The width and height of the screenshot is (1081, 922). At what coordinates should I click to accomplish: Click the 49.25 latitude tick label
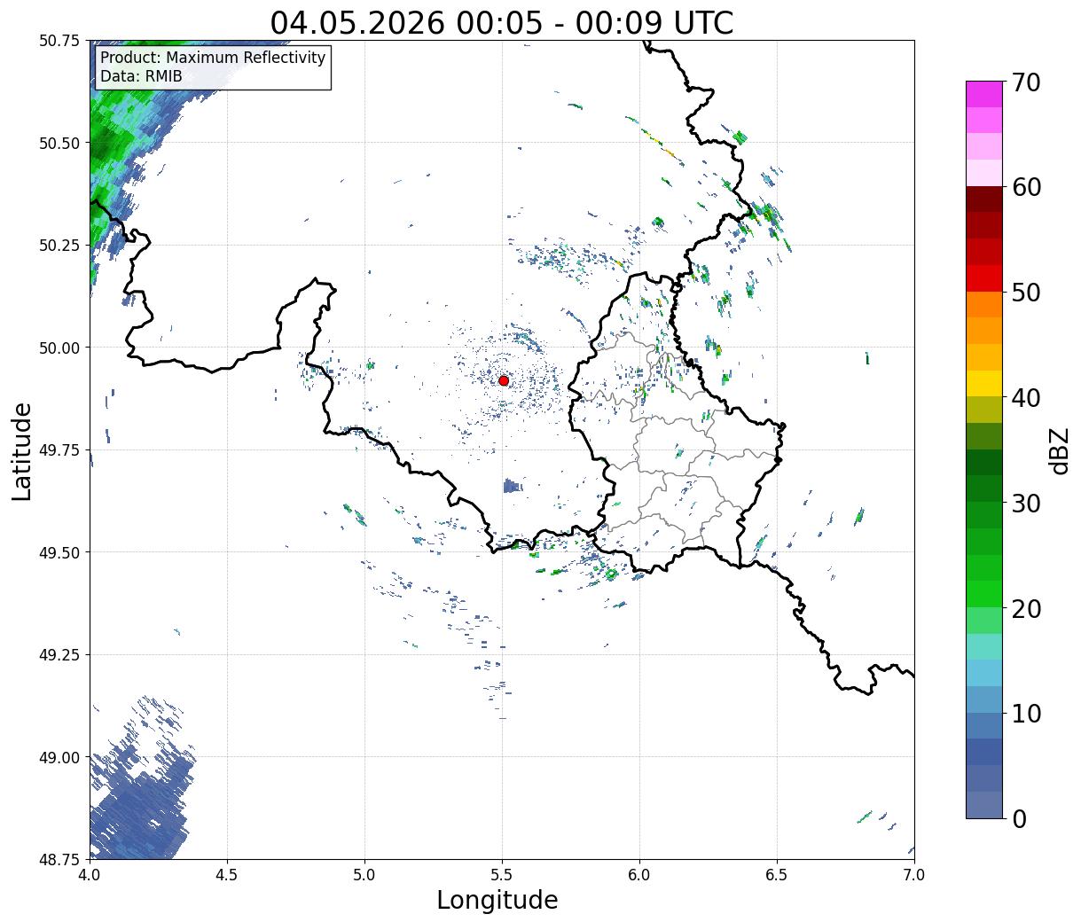59,654
